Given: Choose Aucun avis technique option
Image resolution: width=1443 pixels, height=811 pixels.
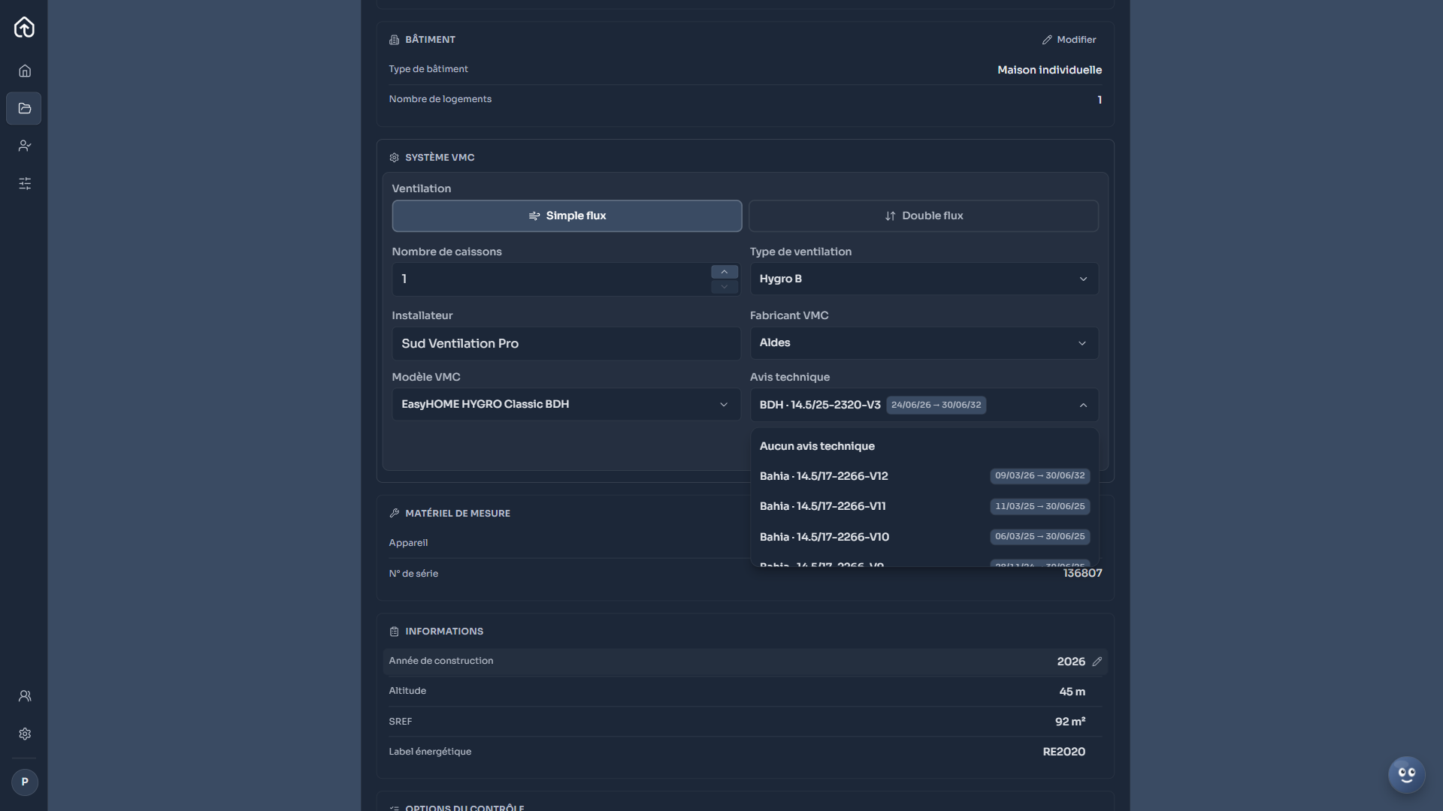Looking at the screenshot, I should [924, 446].
